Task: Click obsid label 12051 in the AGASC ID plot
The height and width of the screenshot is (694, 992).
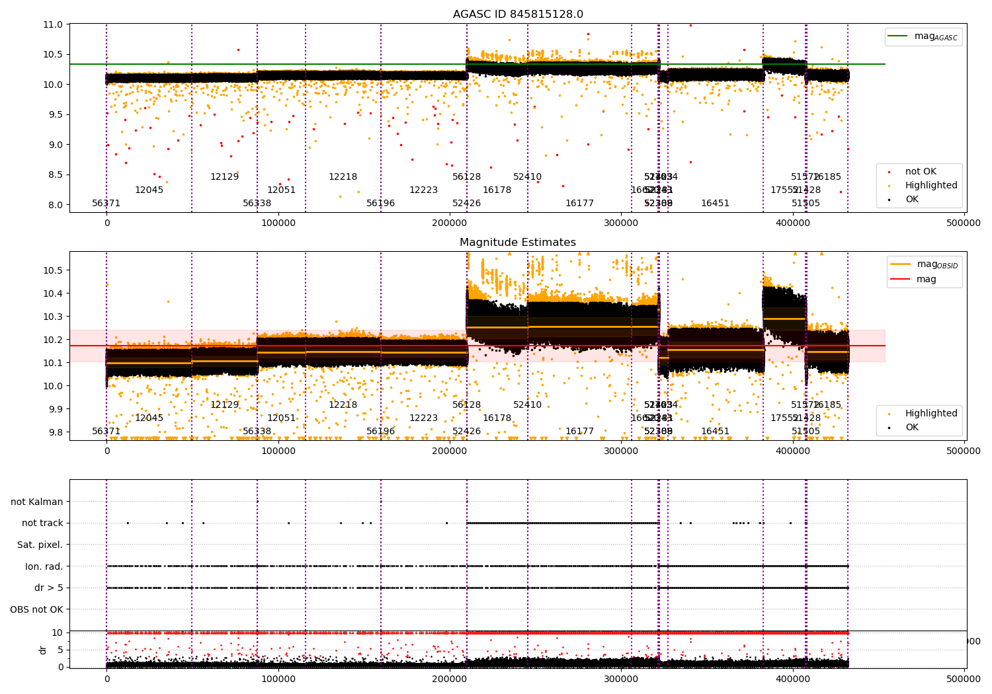Action: (282, 190)
